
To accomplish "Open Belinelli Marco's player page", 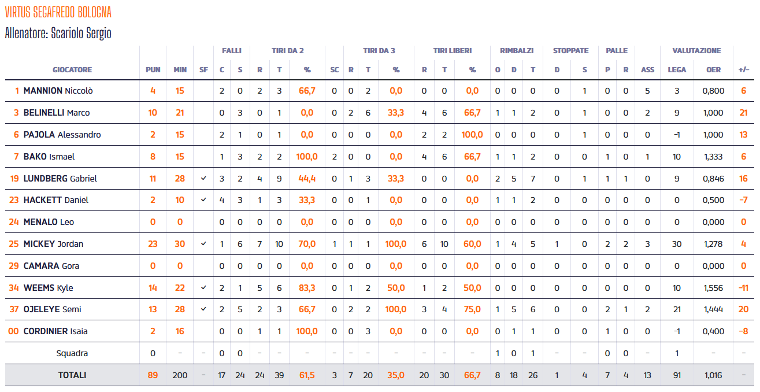I will click(x=56, y=113).
